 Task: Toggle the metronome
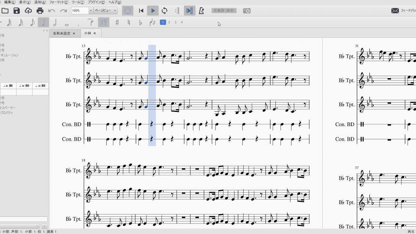[201, 11]
